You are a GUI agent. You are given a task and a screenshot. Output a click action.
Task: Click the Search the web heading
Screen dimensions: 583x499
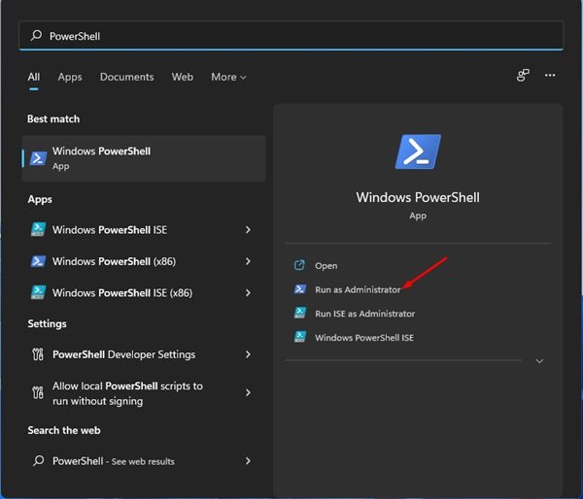coord(64,430)
